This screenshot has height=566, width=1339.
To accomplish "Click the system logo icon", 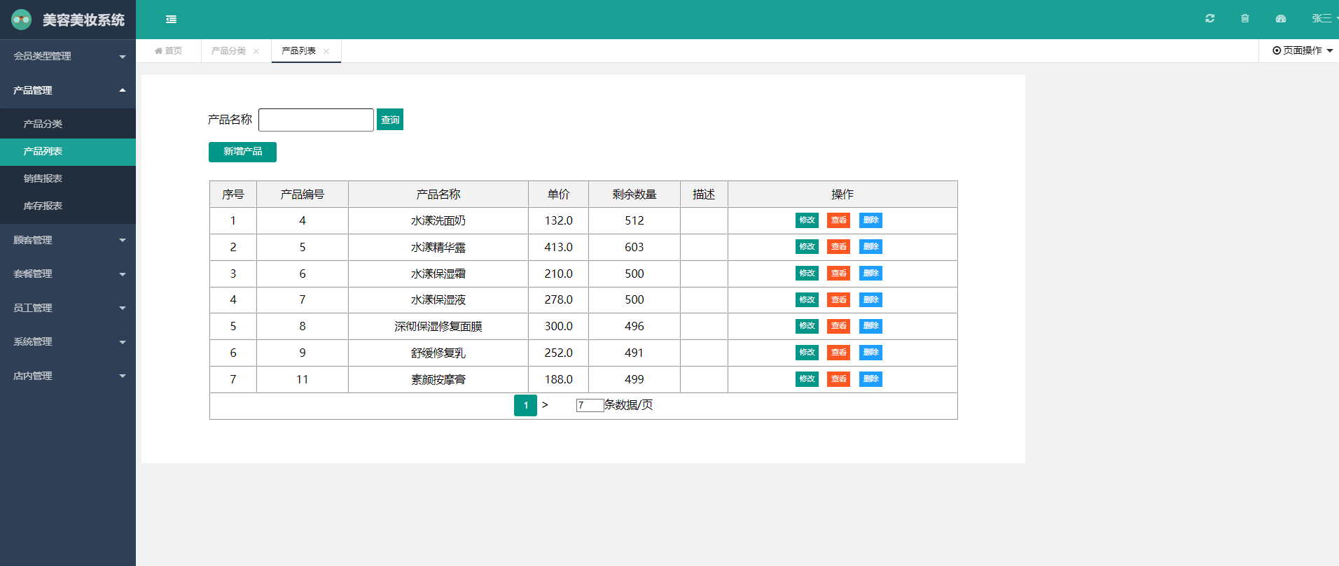I will [x=22, y=20].
